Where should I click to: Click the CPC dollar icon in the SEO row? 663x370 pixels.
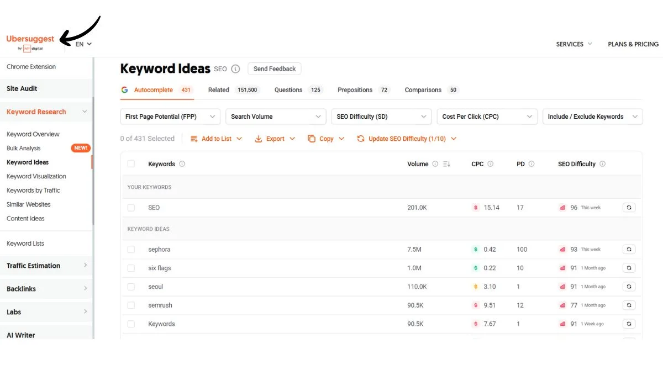(476, 208)
